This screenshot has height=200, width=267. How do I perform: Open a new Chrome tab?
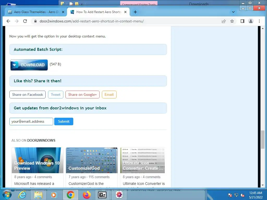click(135, 12)
